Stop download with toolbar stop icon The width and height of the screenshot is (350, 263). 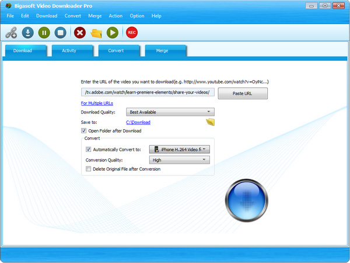click(61, 33)
